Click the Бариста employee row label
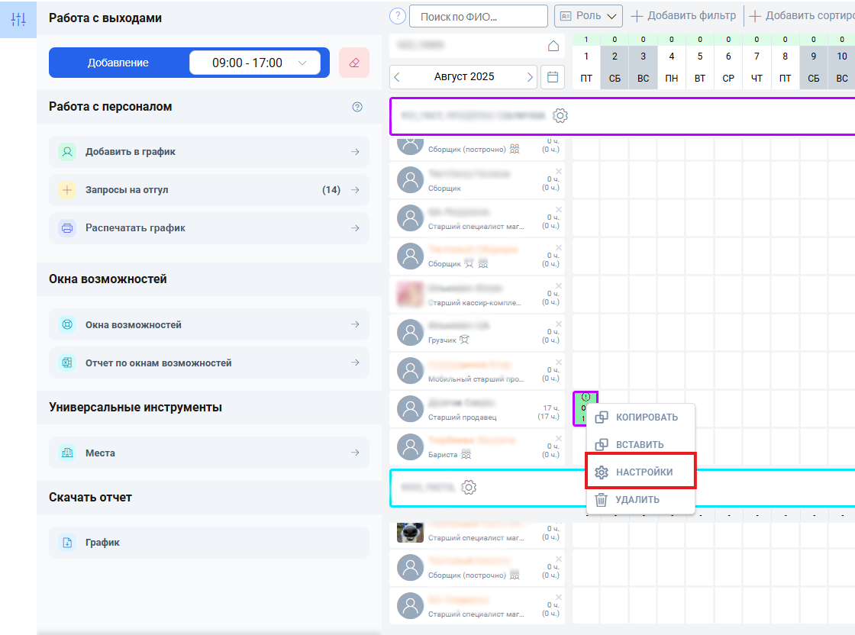855x635 pixels. tap(442, 455)
